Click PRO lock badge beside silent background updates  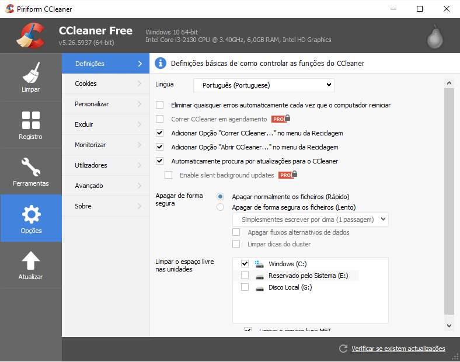click(x=288, y=175)
